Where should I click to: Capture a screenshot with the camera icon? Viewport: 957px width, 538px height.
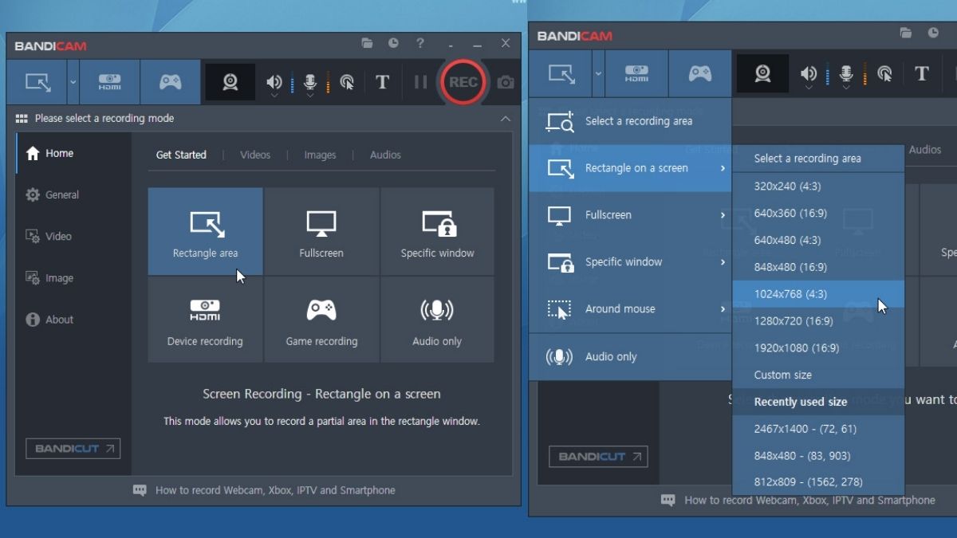point(506,82)
